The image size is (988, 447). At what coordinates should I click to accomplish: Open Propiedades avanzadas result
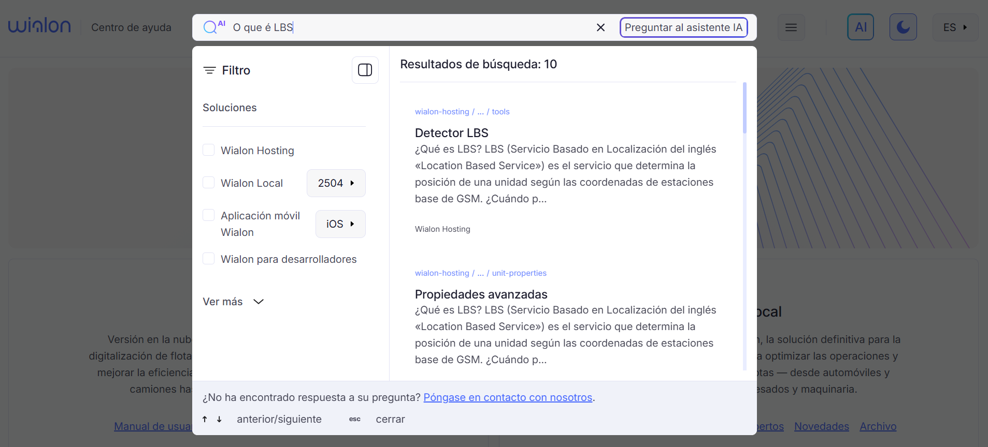tap(481, 294)
